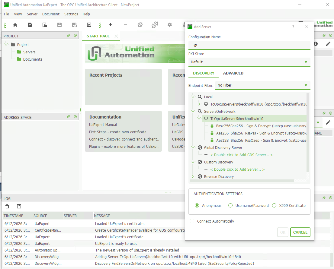The height and width of the screenshot is (269, 334).
Task: Save the log with disk icon
Action: point(19,206)
